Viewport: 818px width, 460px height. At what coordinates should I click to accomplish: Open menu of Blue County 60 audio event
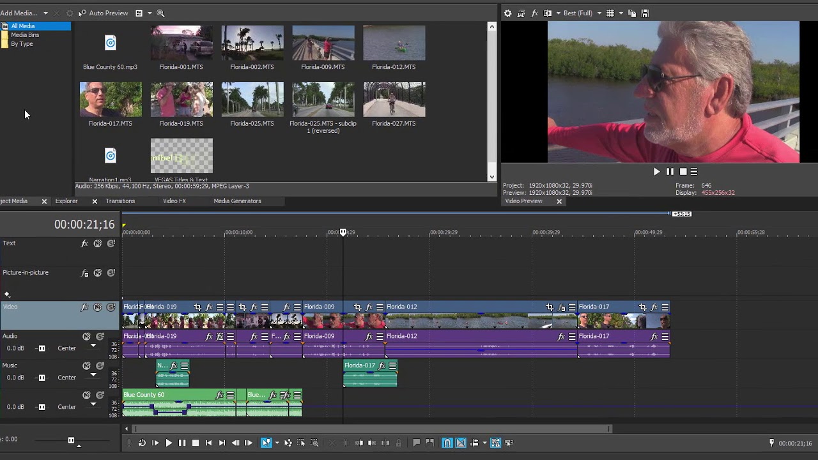click(x=231, y=395)
